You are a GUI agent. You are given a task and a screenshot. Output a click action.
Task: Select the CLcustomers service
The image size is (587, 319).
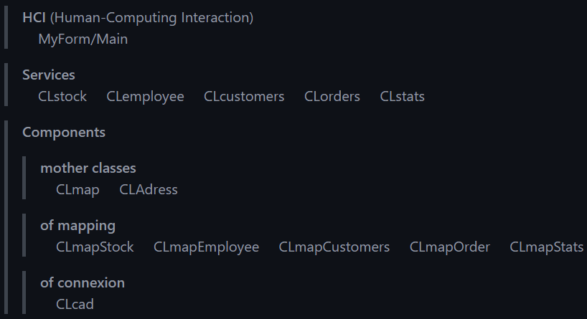pyautogui.click(x=244, y=96)
